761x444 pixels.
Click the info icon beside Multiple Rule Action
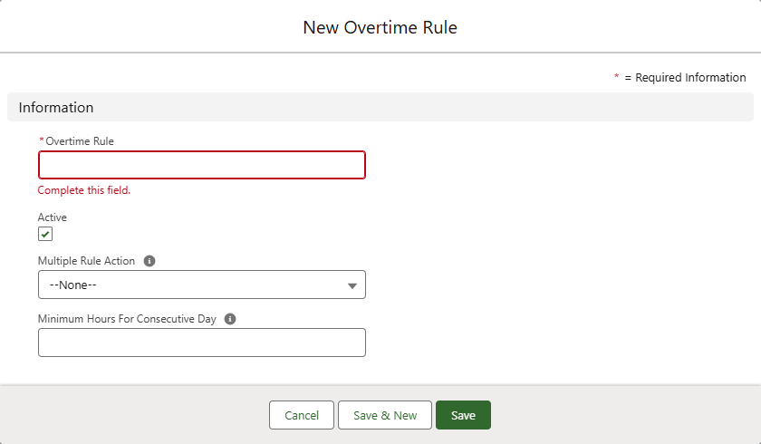pos(149,261)
